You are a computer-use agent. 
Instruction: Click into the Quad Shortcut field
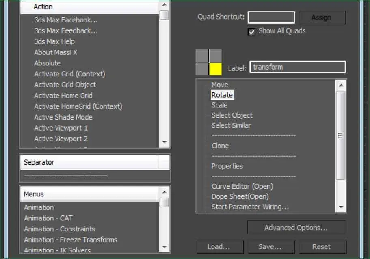271,17
